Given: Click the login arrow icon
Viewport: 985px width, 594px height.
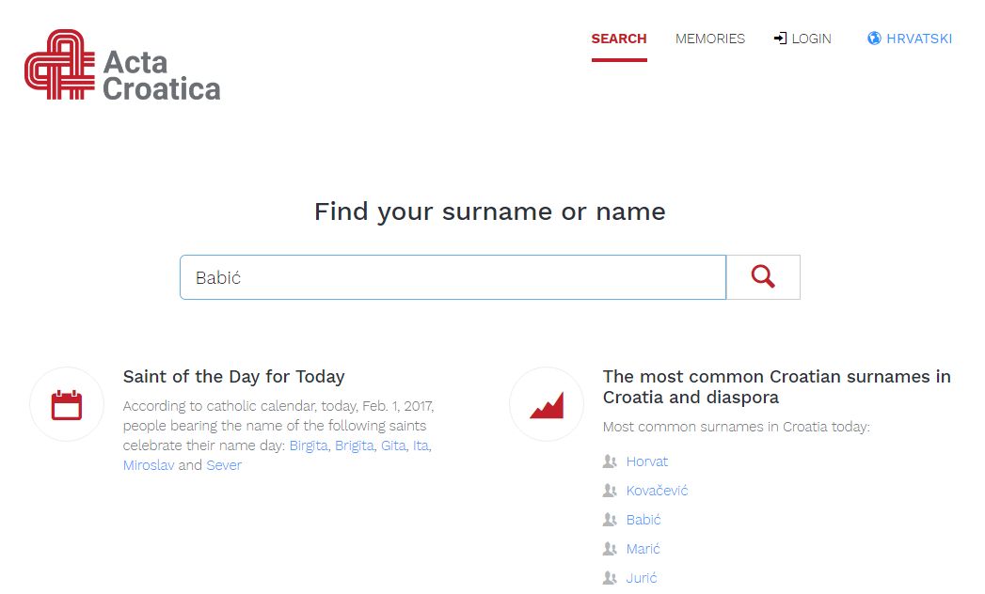Looking at the screenshot, I should 780,39.
